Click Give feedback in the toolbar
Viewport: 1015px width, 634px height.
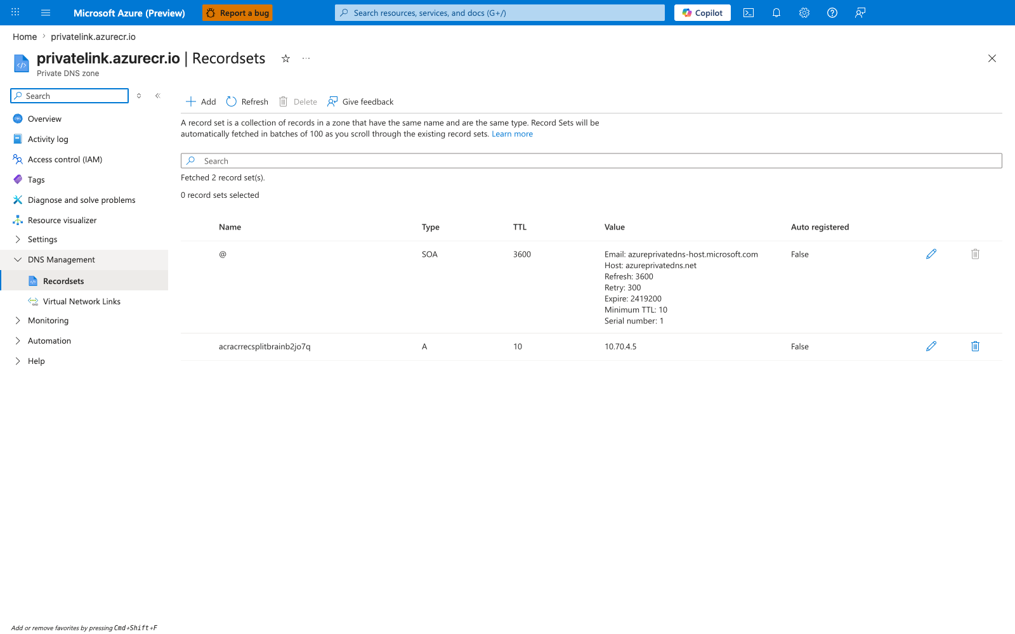click(360, 101)
